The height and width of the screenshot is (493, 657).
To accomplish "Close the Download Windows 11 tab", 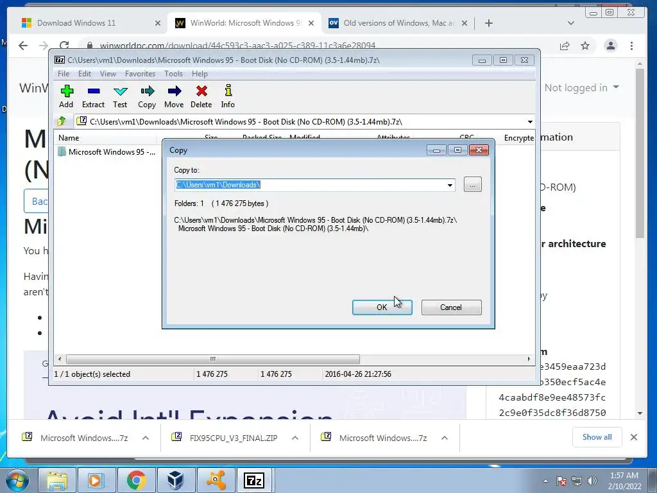I will coord(158,24).
